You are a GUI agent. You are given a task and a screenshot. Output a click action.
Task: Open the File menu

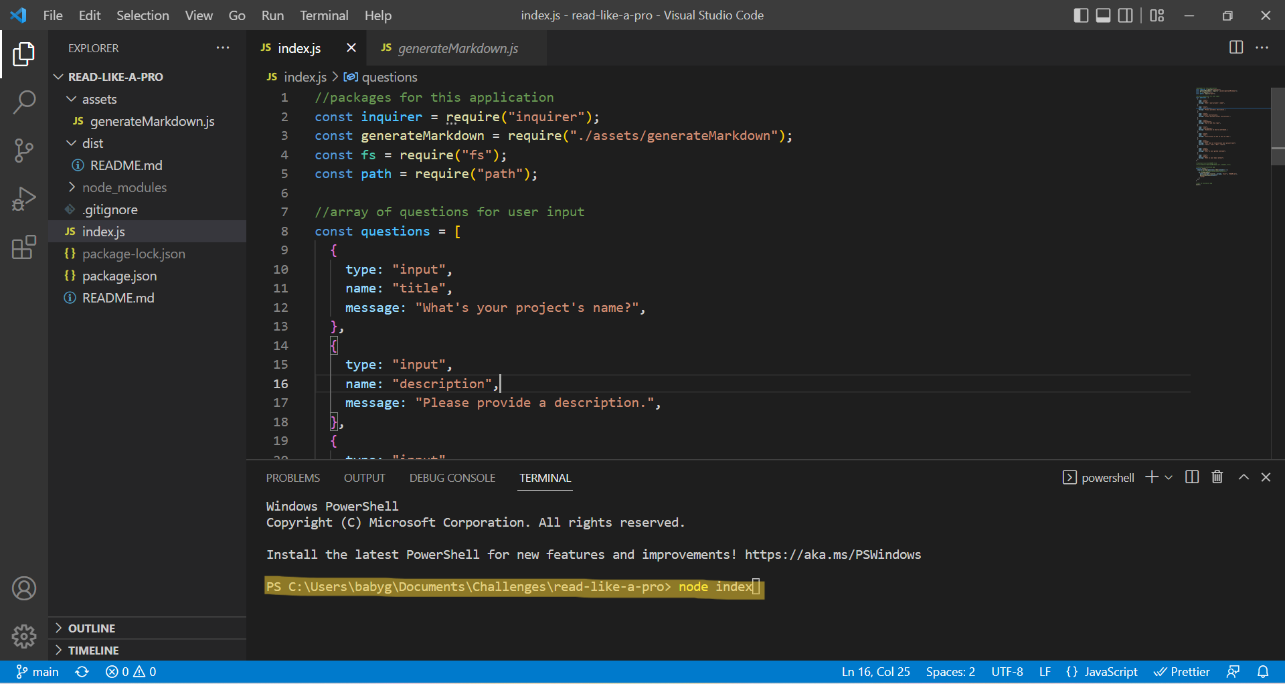click(53, 15)
